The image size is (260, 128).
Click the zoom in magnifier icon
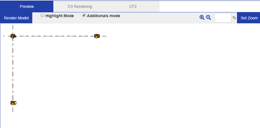tap(202, 17)
